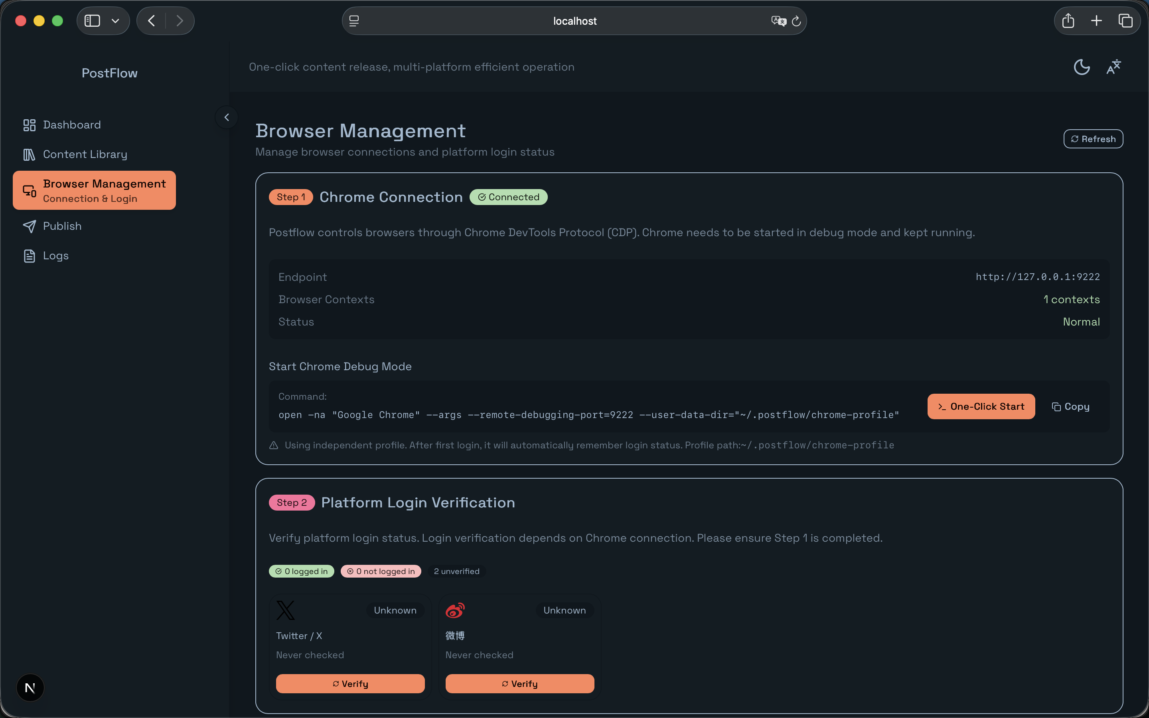Toggle the Safari sidebar panel icon

coord(92,21)
